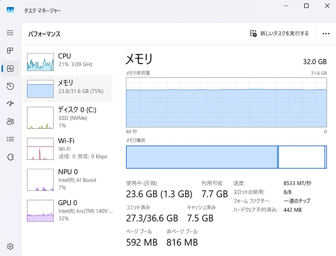Select the メモリ performance item
Image resolution: width=336 pixels, height=256 pixels.
pos(67,87)
